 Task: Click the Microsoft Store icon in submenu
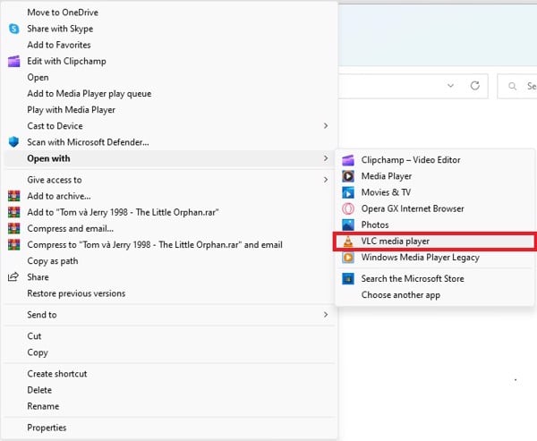pyautogui.click(x=348, y=279)
